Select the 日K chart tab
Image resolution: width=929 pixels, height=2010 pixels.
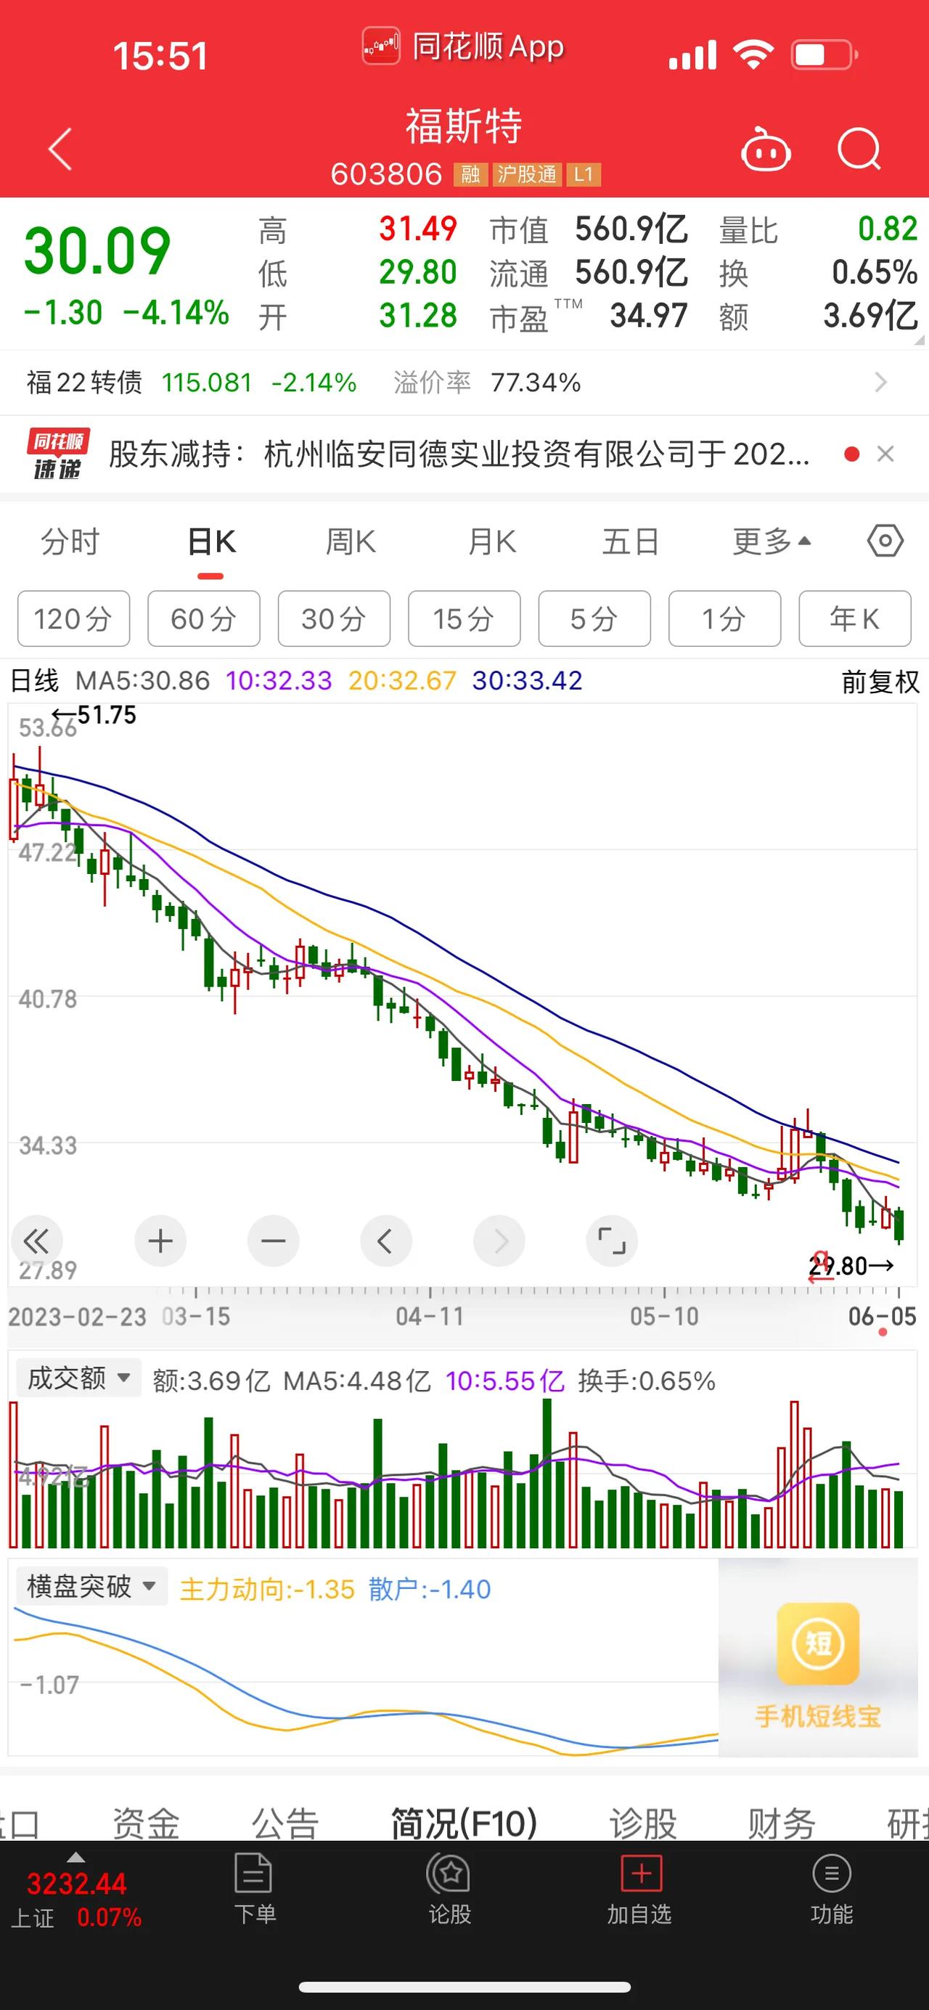pyautogui.click(x=210, y=542)
